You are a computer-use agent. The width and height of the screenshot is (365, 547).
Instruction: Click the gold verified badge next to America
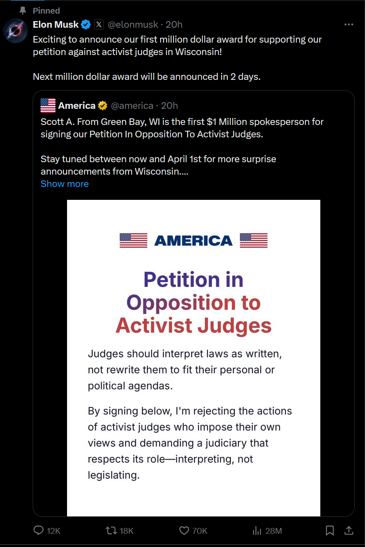(103, 106)
